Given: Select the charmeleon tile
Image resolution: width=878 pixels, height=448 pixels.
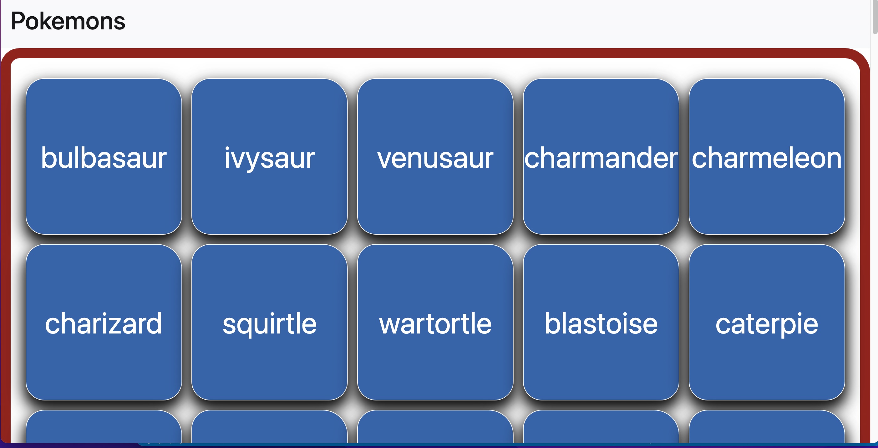Looking at the screenshot, I should (x=767, y=156).
